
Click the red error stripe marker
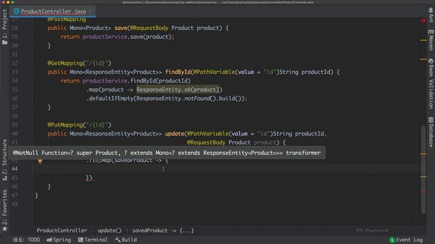coord(423,192)
